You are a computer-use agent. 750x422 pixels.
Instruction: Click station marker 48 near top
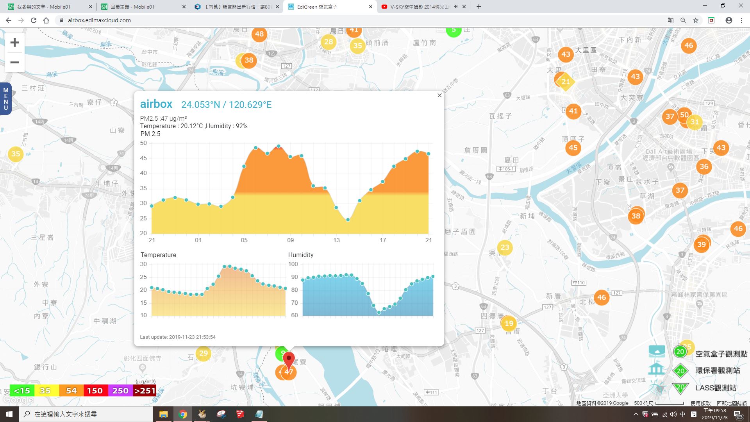(259, 34)
